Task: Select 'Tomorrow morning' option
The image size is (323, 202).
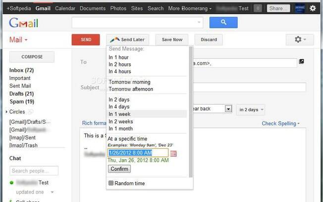Action: [x=129, y=82]
